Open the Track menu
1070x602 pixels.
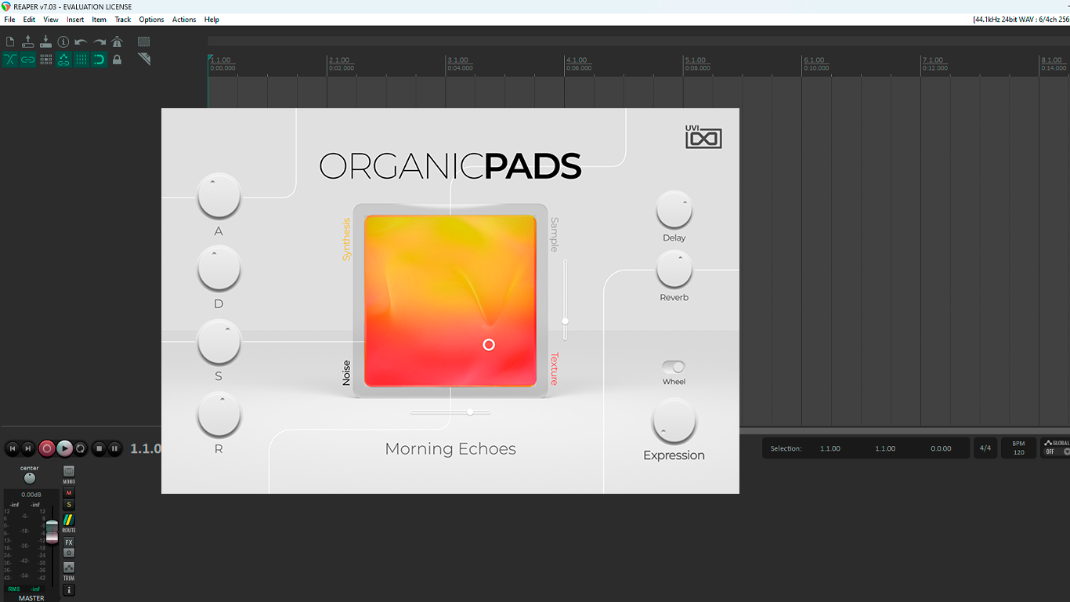coord(123,19)
